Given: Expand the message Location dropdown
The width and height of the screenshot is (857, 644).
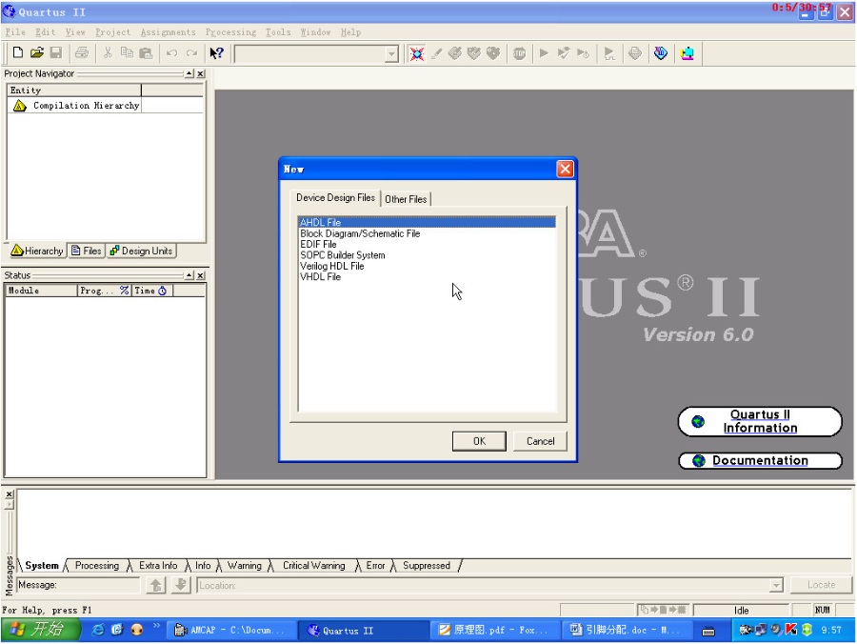Looking at the screenshot, I should [776, 586].
